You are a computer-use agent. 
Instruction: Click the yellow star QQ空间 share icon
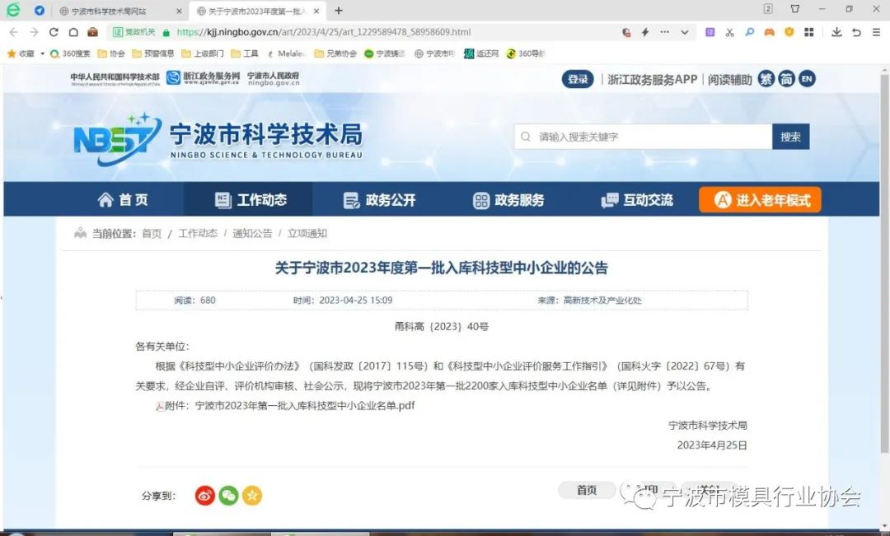click(x=252, y=495)
